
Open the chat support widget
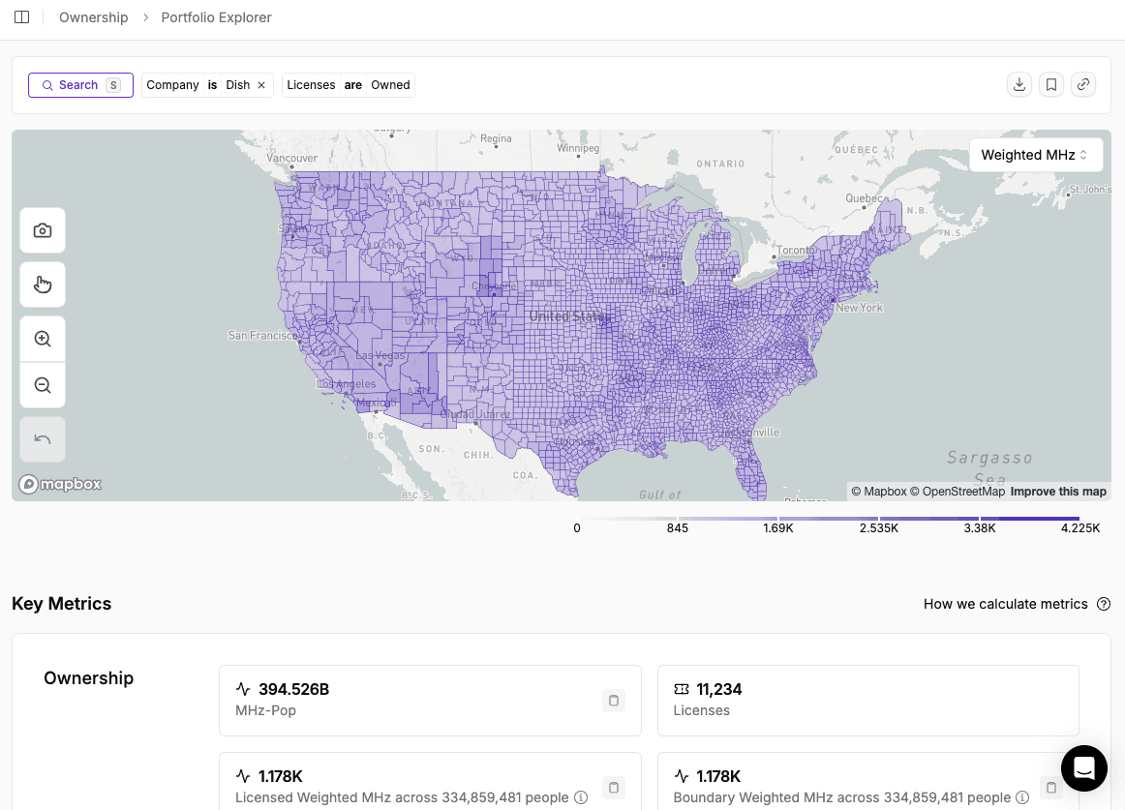coord(1083,768)
